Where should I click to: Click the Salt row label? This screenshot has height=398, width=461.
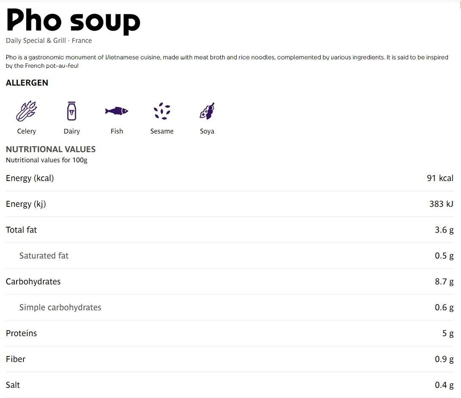pyautogui.click(x=13, y=385)
